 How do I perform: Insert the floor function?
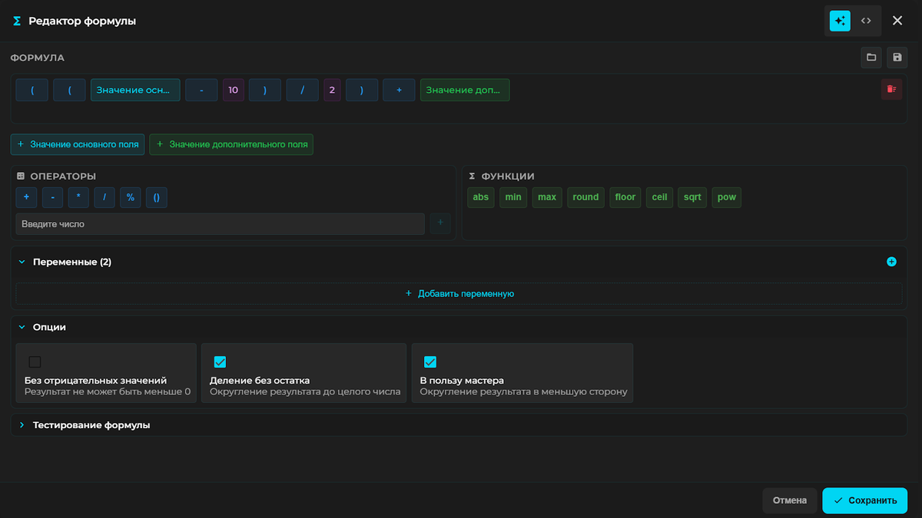pyautogui.click(x=625, y=197)
